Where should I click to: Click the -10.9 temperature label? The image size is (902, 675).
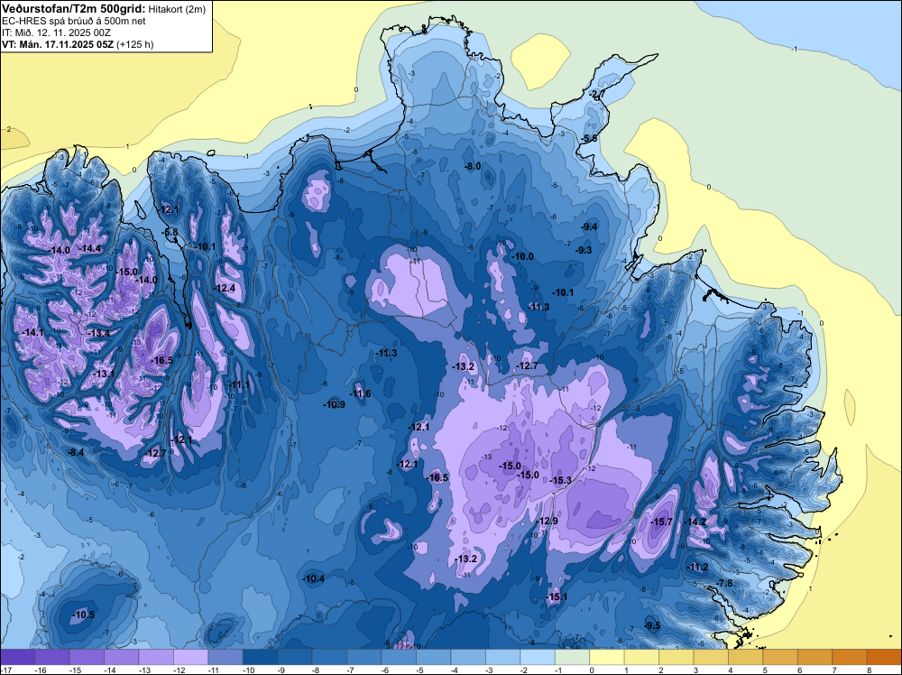click(x=334, y=404)
